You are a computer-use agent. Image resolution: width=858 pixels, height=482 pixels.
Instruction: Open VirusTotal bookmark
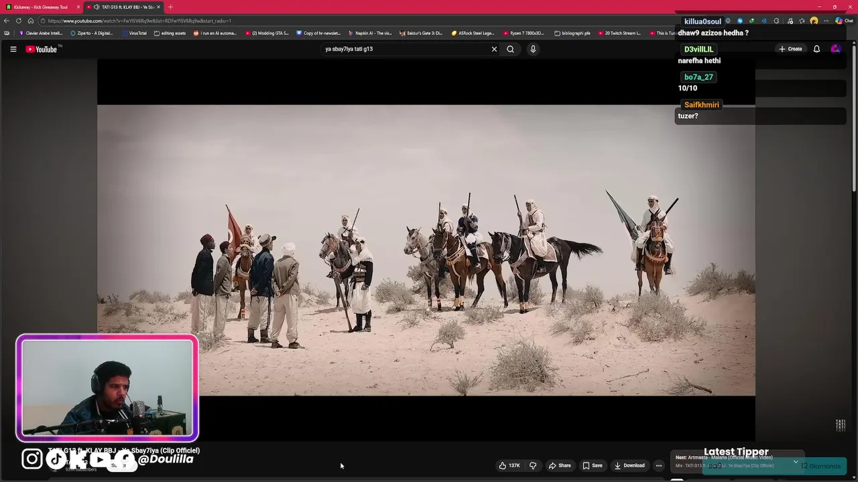pyautogui.click(x=133, y=33)
